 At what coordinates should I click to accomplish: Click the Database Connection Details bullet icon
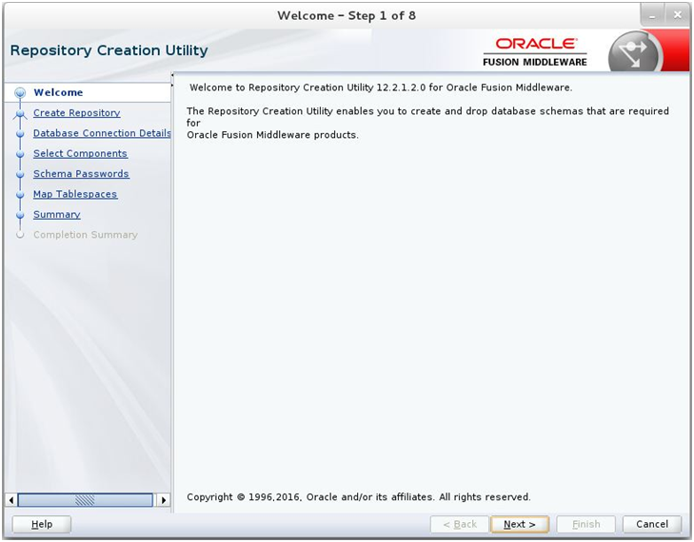pos(20,134)
